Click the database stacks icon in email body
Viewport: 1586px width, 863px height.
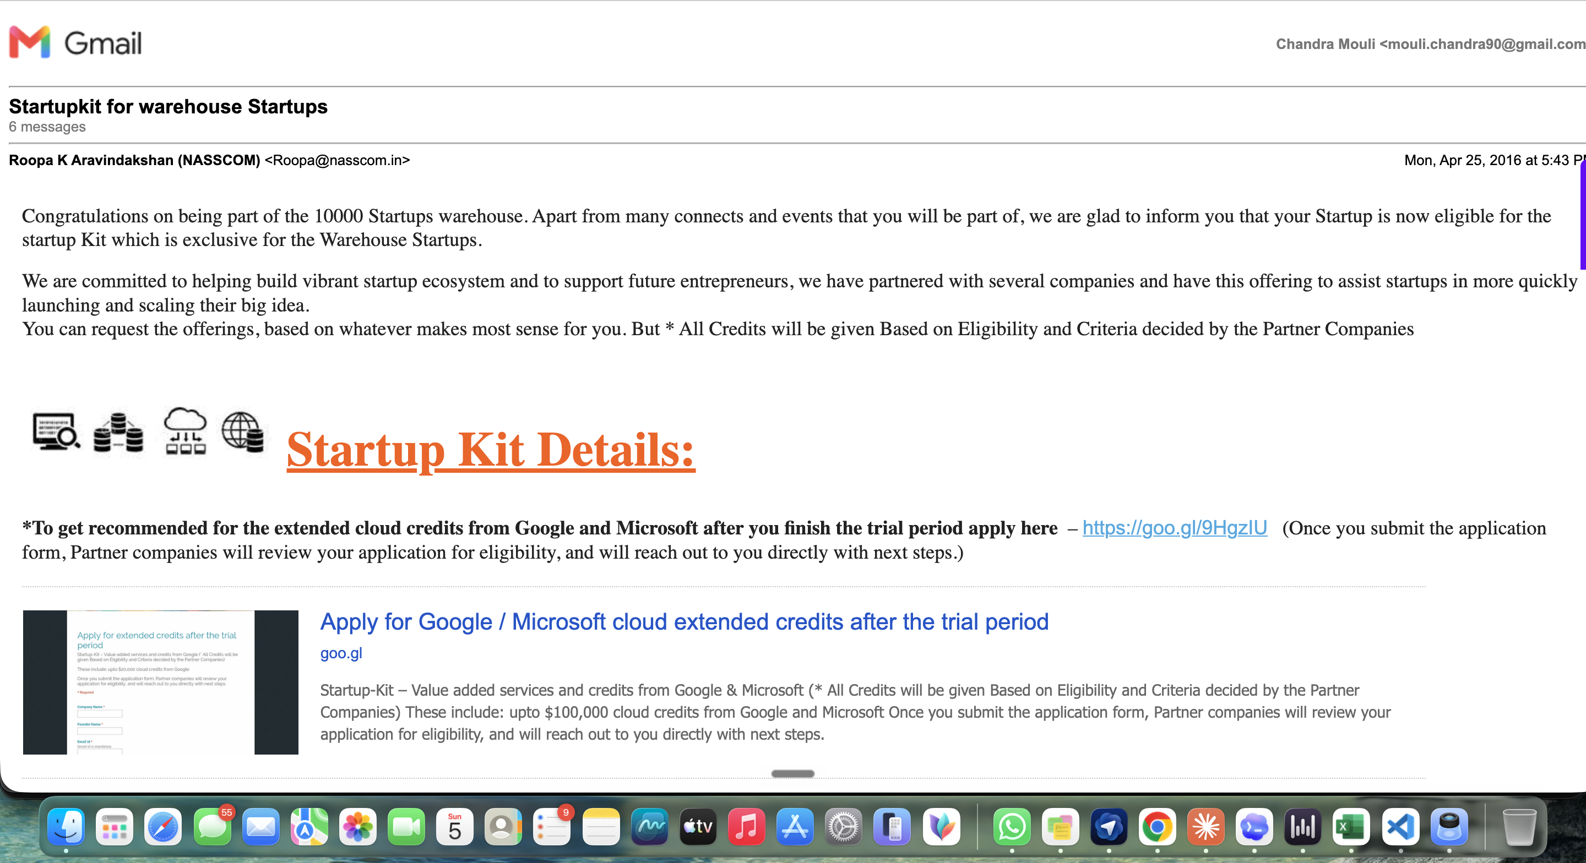118,433
